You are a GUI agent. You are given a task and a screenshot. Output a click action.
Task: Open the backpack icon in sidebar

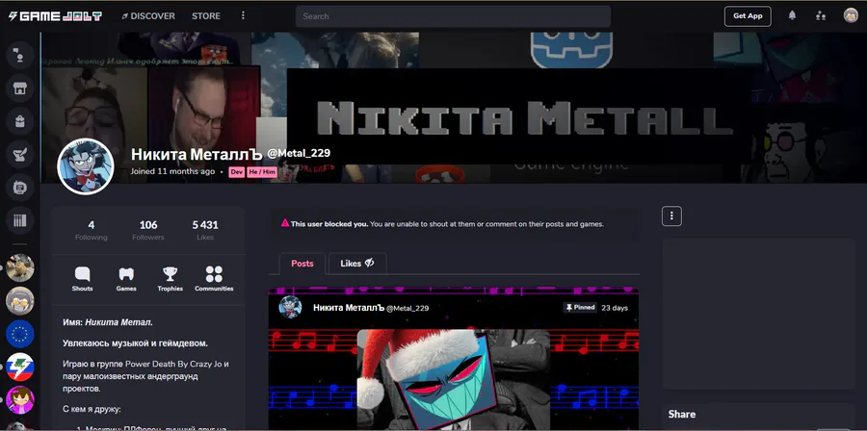click(x=20, y=121)
